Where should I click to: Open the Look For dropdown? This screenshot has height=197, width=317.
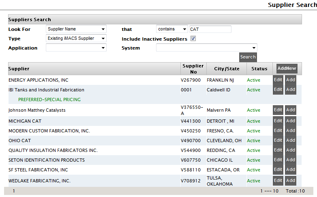(76, 29)
